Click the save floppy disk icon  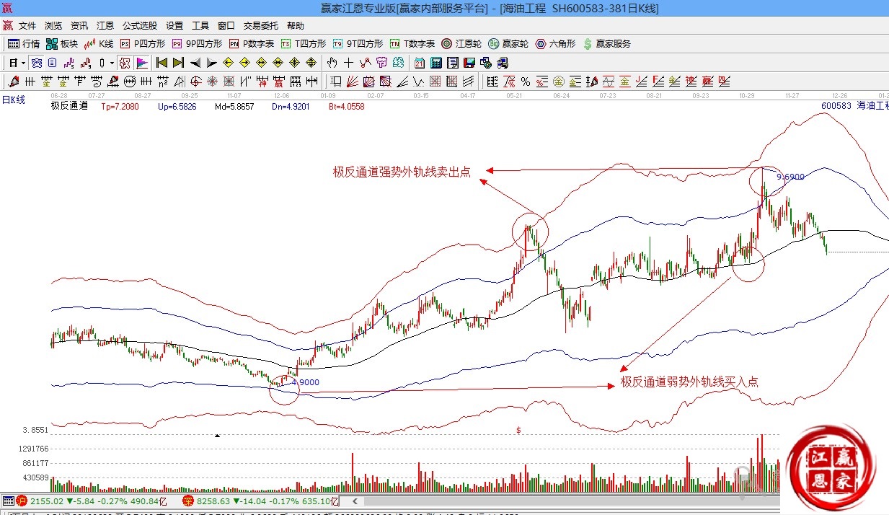(x=469, y=63)
